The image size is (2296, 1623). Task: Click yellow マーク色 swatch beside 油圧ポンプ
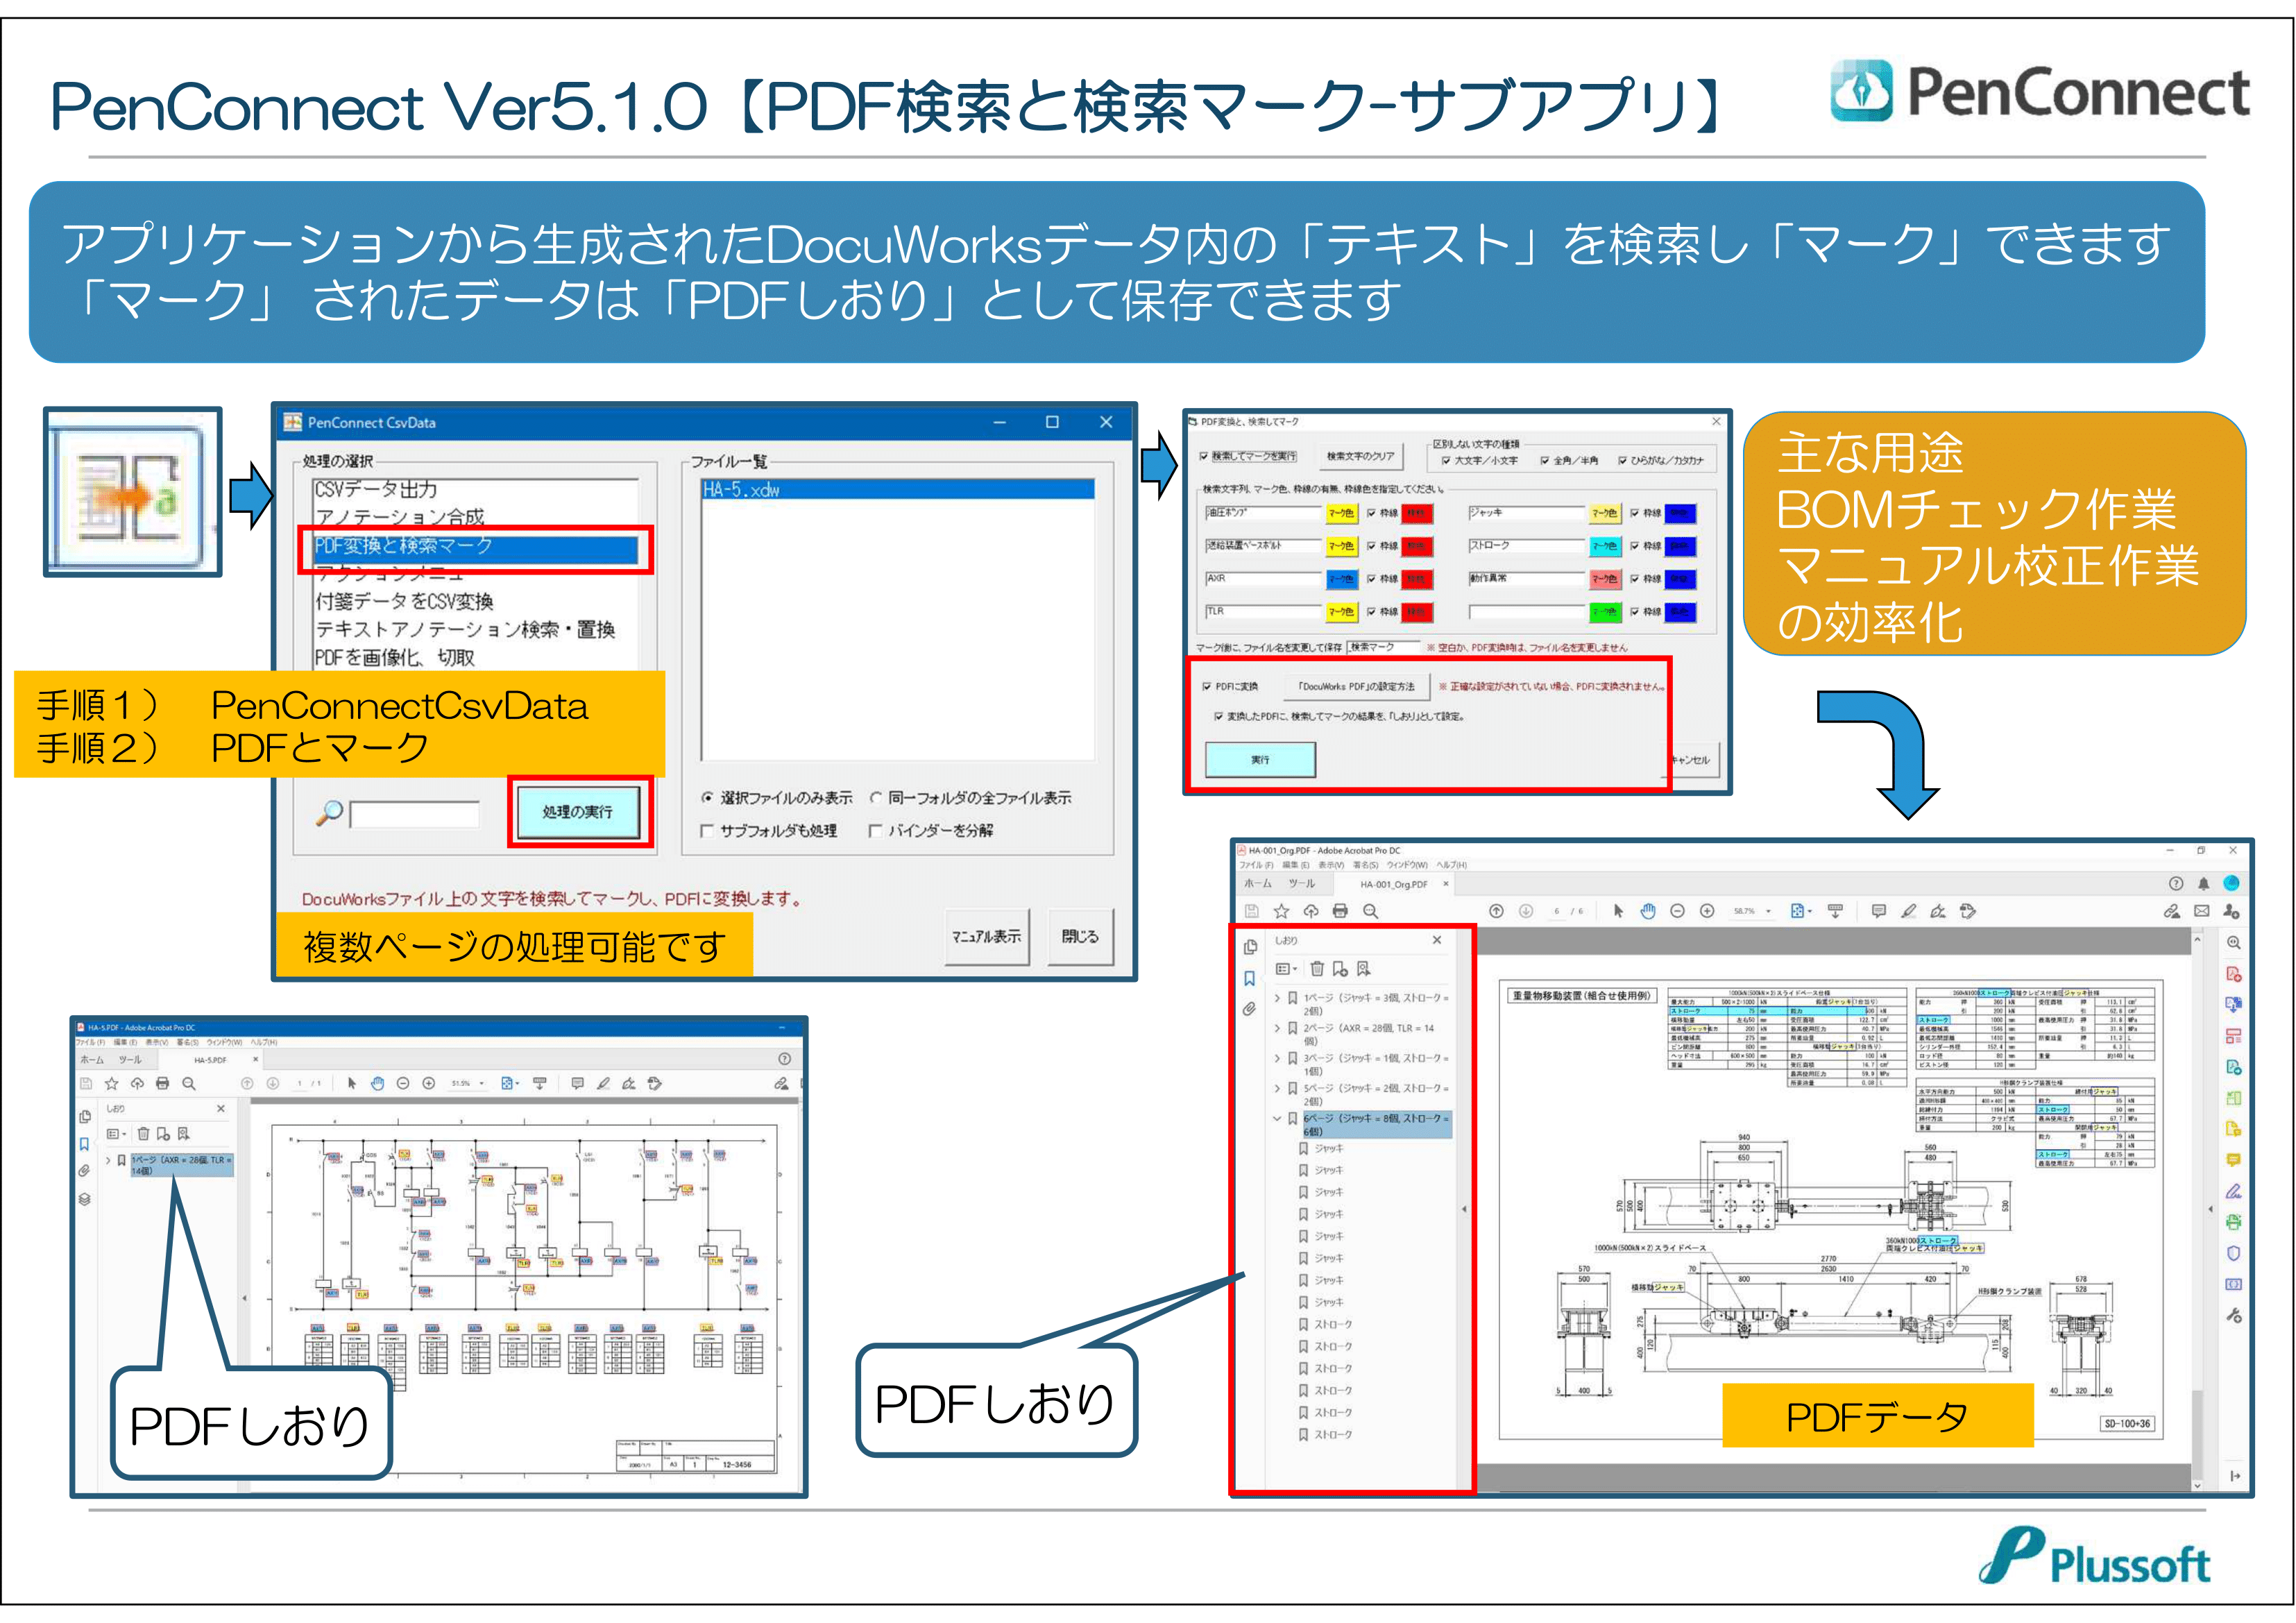(1341, 514)
